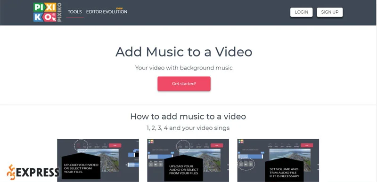
Task: Click the LOGIN button
Action: point(302,12)
